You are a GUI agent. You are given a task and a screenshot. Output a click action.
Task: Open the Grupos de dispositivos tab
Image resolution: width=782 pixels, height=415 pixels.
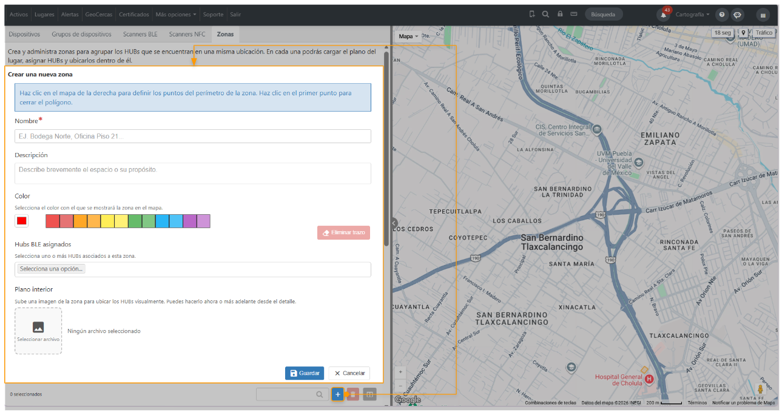82,35
